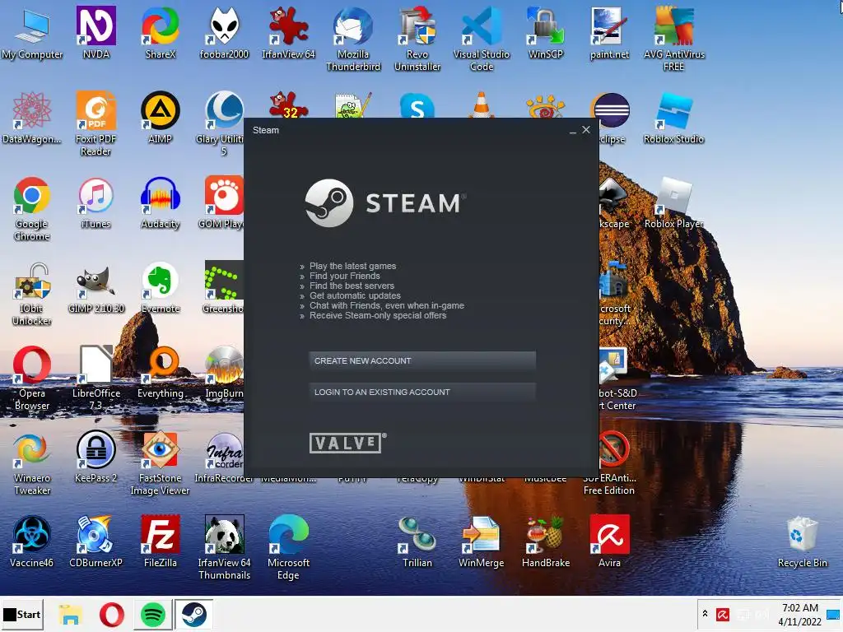Select the Everything search icon
This screenshot has width=843, height=632.
coord(161,373)
